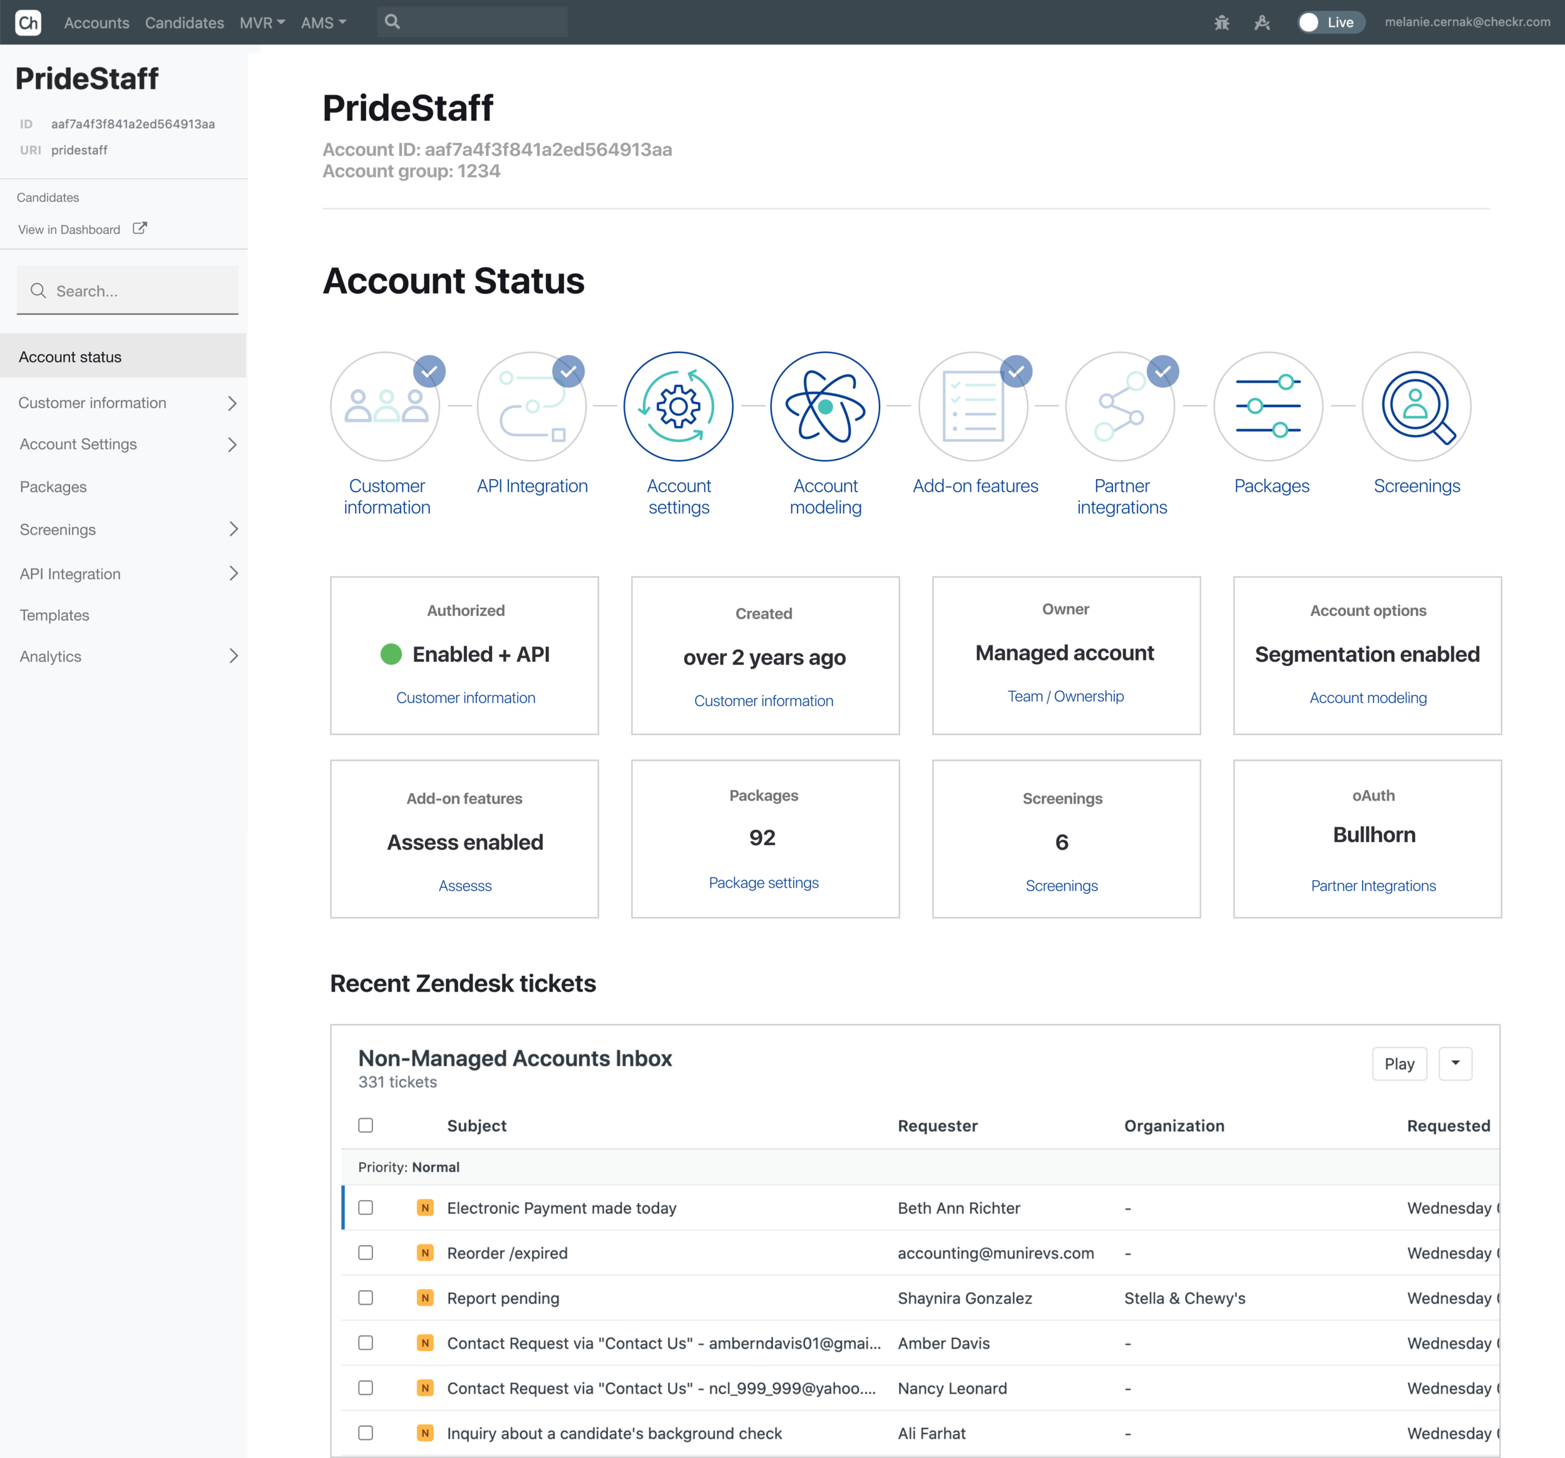
Task: Click the Requested column header
Action: point(1449,1126)
